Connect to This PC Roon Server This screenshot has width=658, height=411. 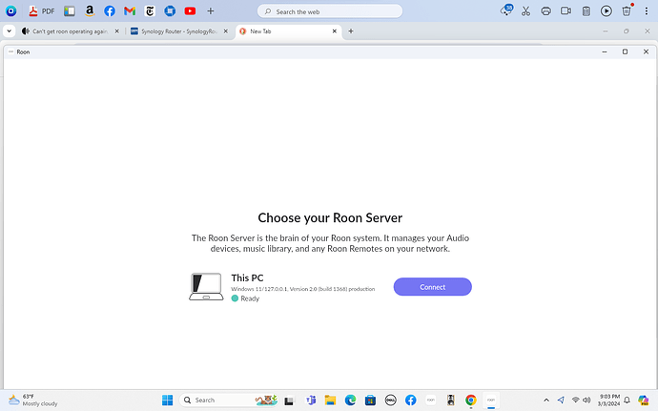[x=432, y=287]
